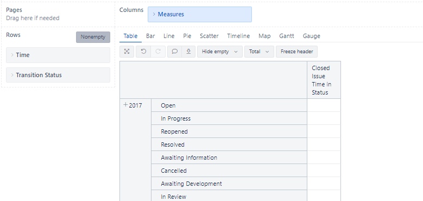Expand the Time dimension in Rows
The image size is (423, 201).
[12, 55]
